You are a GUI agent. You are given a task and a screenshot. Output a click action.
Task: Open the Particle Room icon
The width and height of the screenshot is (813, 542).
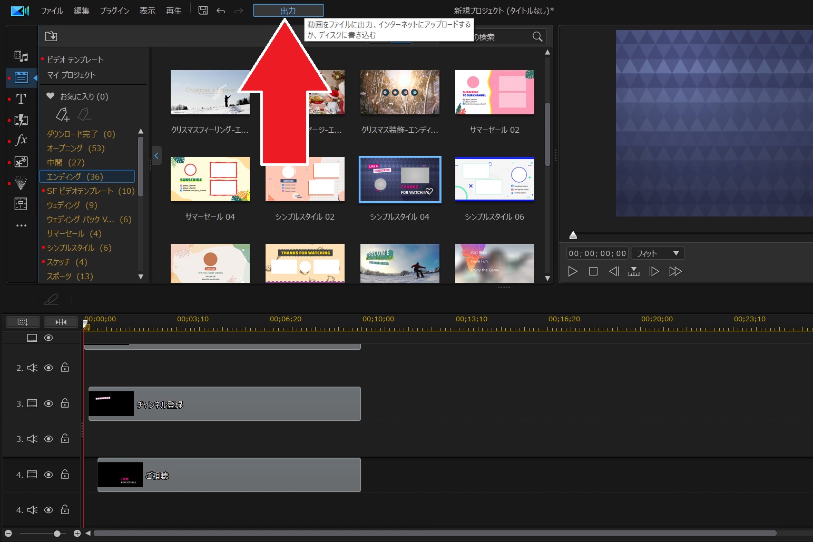[x=21, y=183]
